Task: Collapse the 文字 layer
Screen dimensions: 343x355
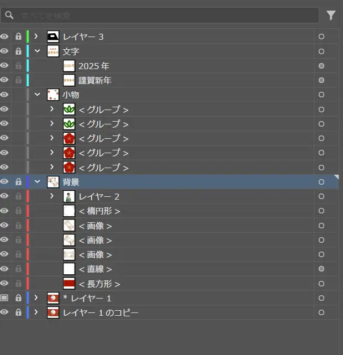Action: click(x=37, y=51)
